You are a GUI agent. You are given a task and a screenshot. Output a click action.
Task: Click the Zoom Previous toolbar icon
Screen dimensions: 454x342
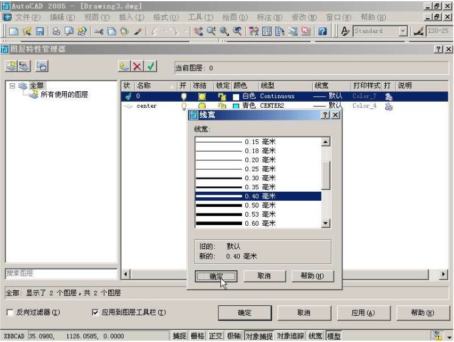(237, 31)
